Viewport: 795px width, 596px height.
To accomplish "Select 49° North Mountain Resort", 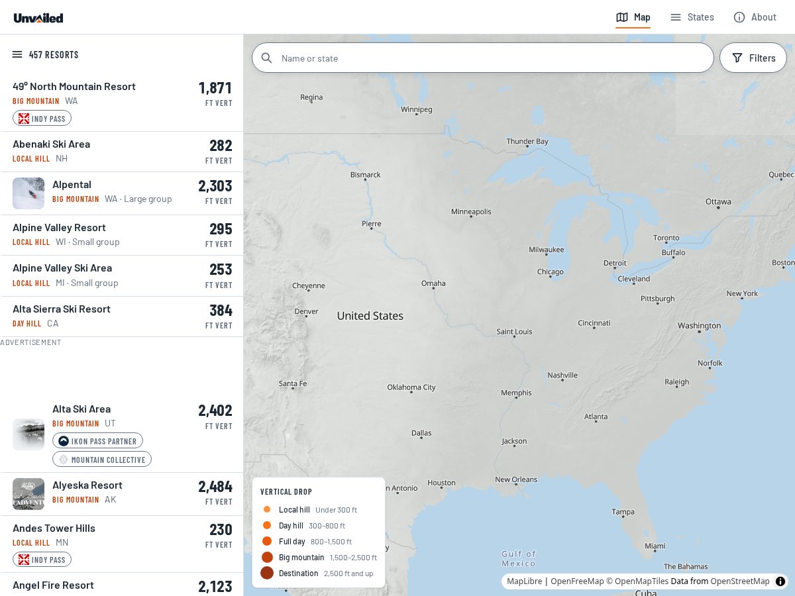I will [x=74, y=86].
